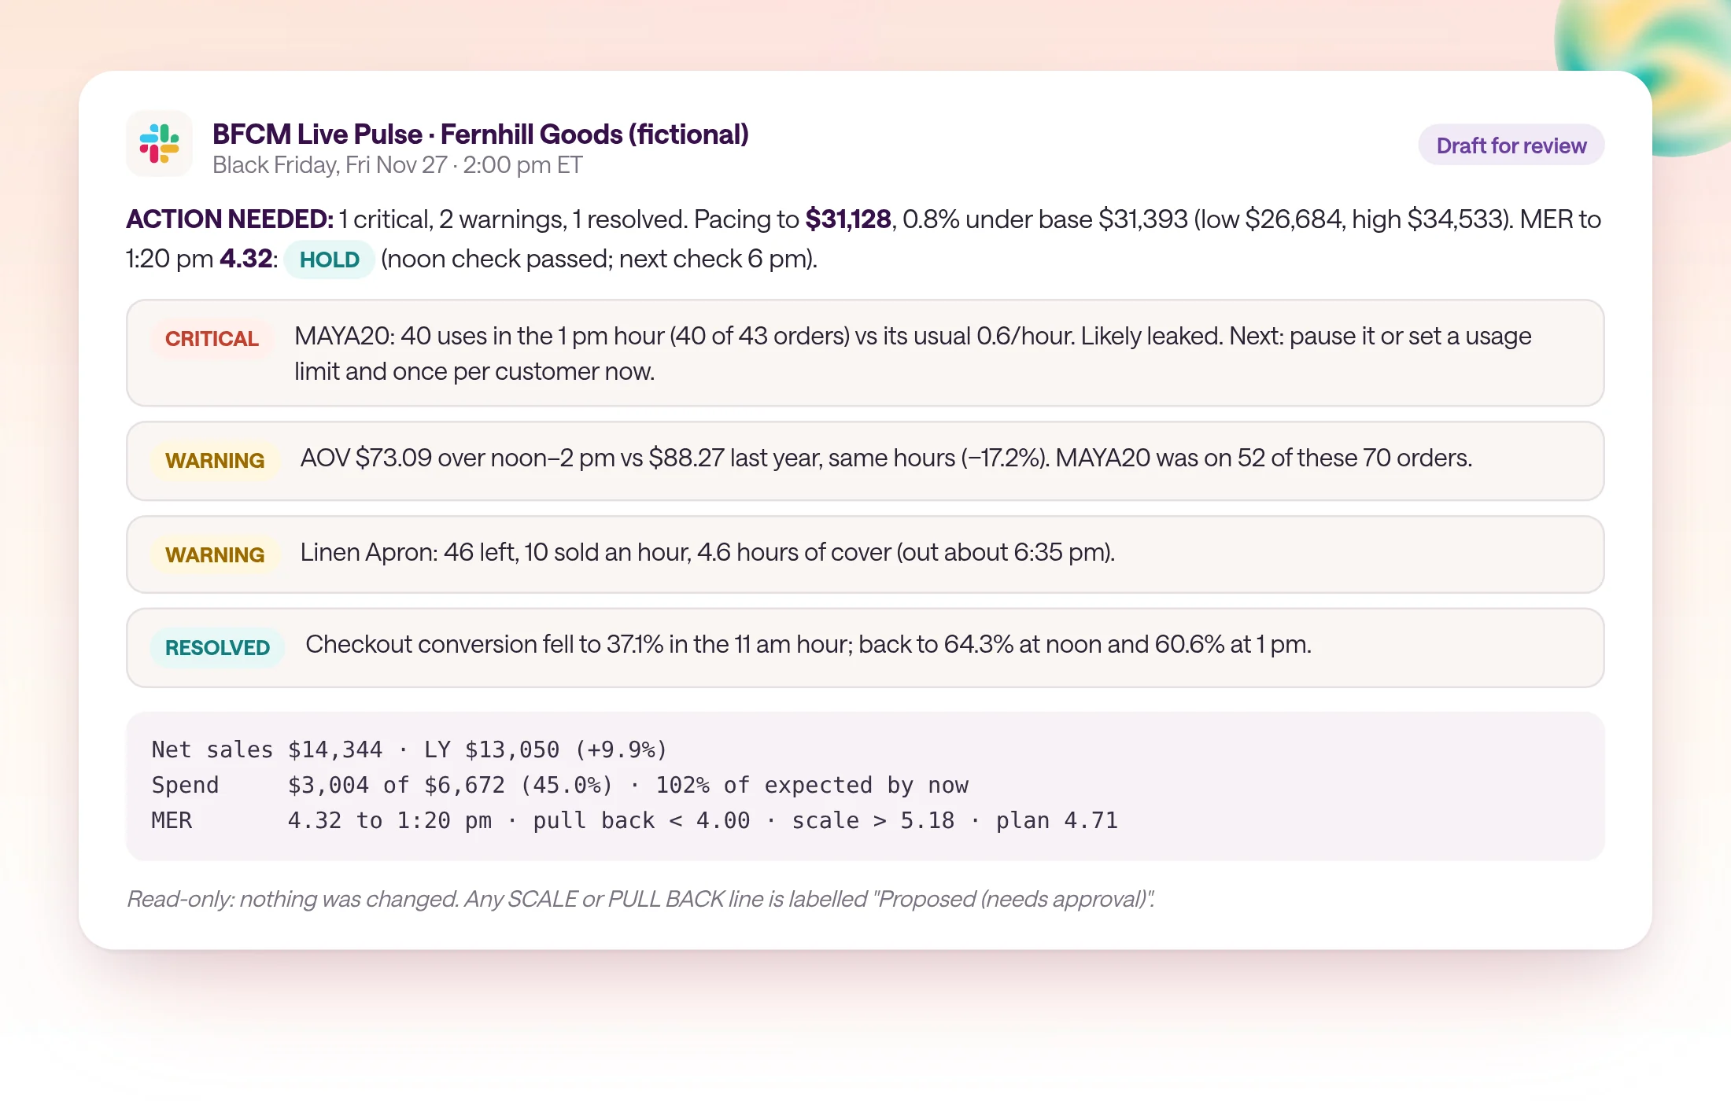Click the pacing figure '$31,128'
The image size is (1731, 1101).
pos(847,219)
